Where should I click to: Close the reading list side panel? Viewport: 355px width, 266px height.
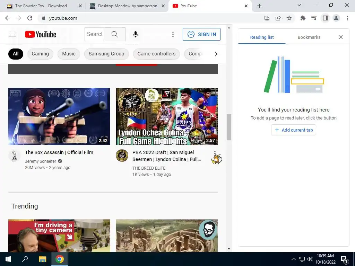click(341, 37)
